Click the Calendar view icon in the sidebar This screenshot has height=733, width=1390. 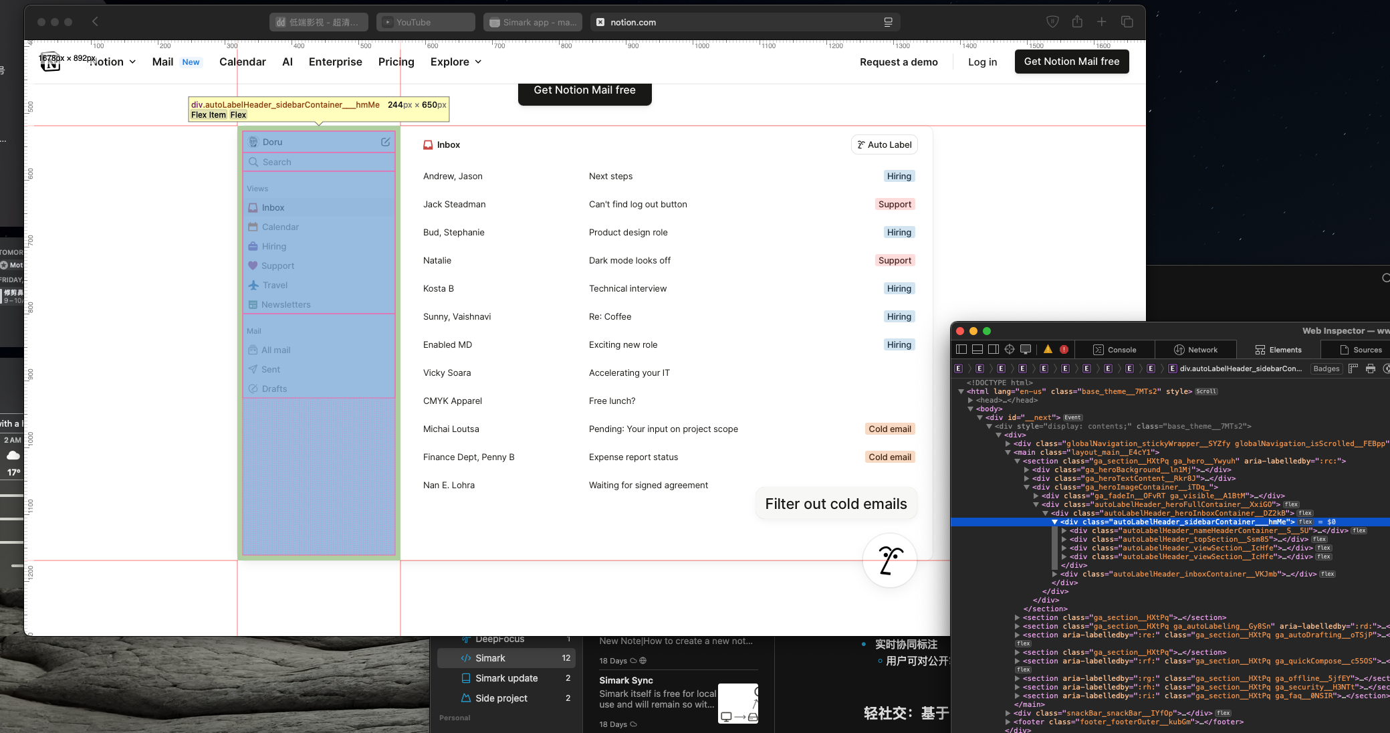(x=253, y=227)
